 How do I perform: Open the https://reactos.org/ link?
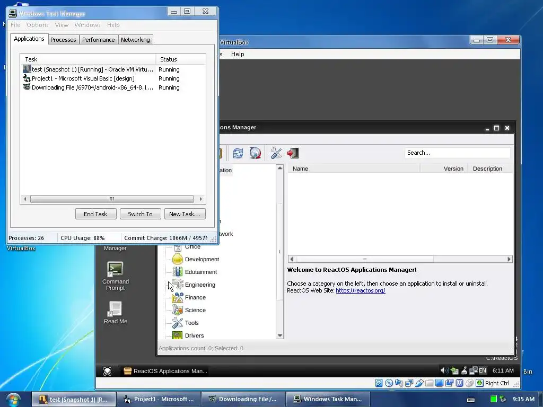tap(361, 290)
